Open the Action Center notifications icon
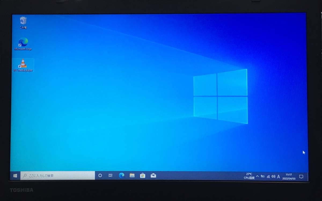This screenshot has width=322, height=201. [301, 177]
